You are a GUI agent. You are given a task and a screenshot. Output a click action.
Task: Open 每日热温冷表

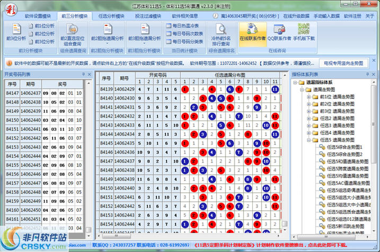182,25
